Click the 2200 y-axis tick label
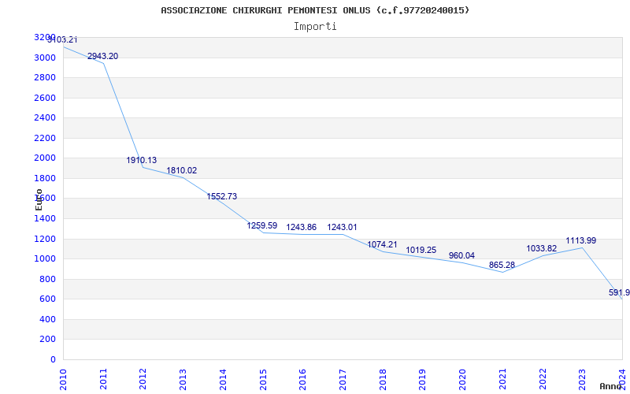This screenshot has height=394, width=630. pyautogui.click(x=45, y=139)
